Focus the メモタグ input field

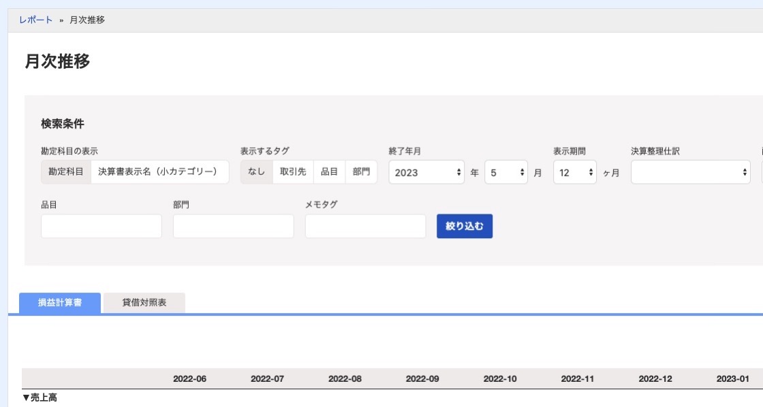click(365, 226)
